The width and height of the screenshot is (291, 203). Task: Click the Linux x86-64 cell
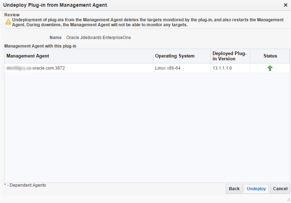pyautogui.click(x=168, y=68)
